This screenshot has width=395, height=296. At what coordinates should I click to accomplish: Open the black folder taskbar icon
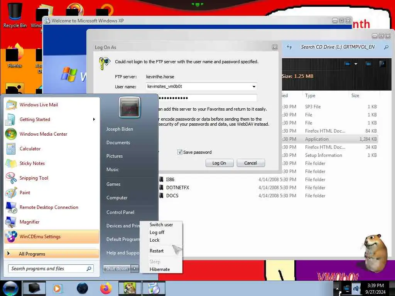34,288
